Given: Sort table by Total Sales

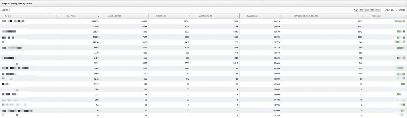Looking at the screenshot, I should 376,16.
